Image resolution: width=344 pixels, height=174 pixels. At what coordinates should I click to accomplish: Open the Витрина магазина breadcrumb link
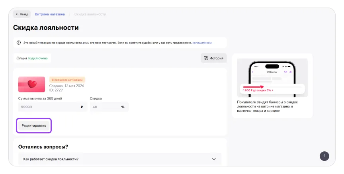pyautogui.click(x=50, y=14)
